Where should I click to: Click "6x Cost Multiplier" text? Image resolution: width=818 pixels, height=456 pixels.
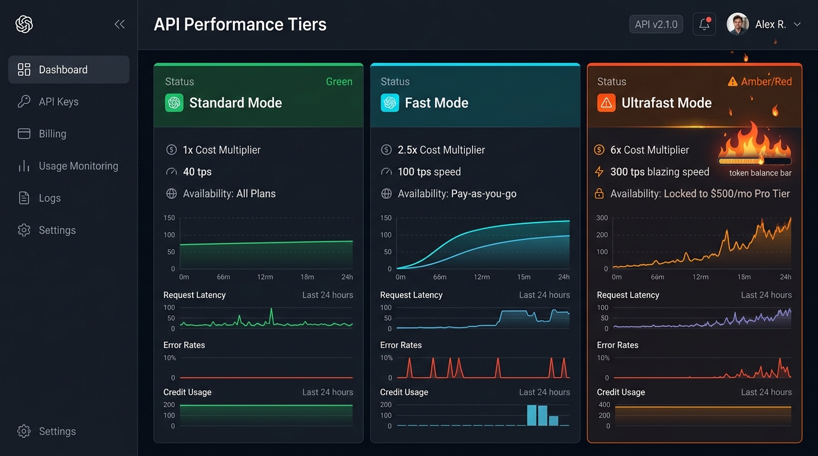650,150
